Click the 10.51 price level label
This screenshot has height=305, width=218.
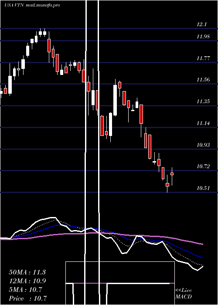tap(203, 188)
